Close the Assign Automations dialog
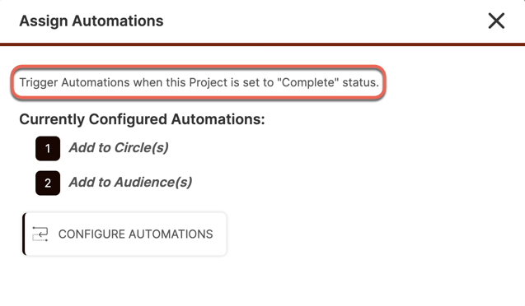Screen dimensions: 525x306 click(x=496, y=21)
